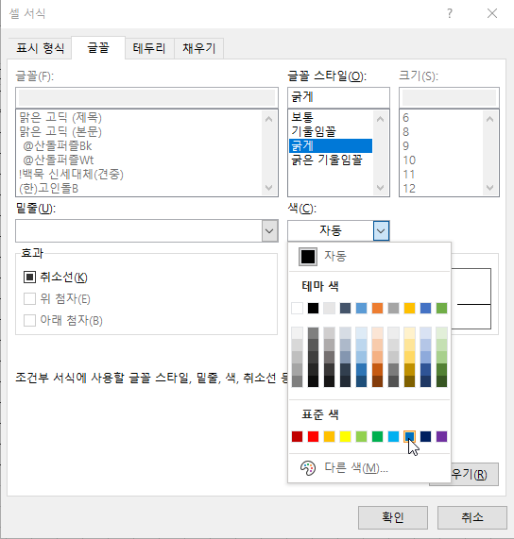This screenshot has width=514, height=539.
Task: Pick the standard dark navy swatch
Action: tap(425, 436)
